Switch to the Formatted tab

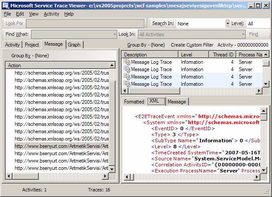(x=134, y=102)
